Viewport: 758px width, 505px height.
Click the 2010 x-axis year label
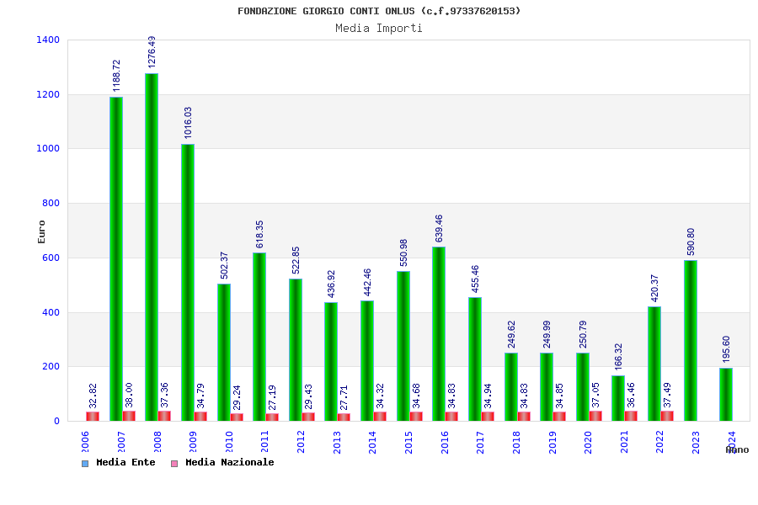[x=229, y=442]
